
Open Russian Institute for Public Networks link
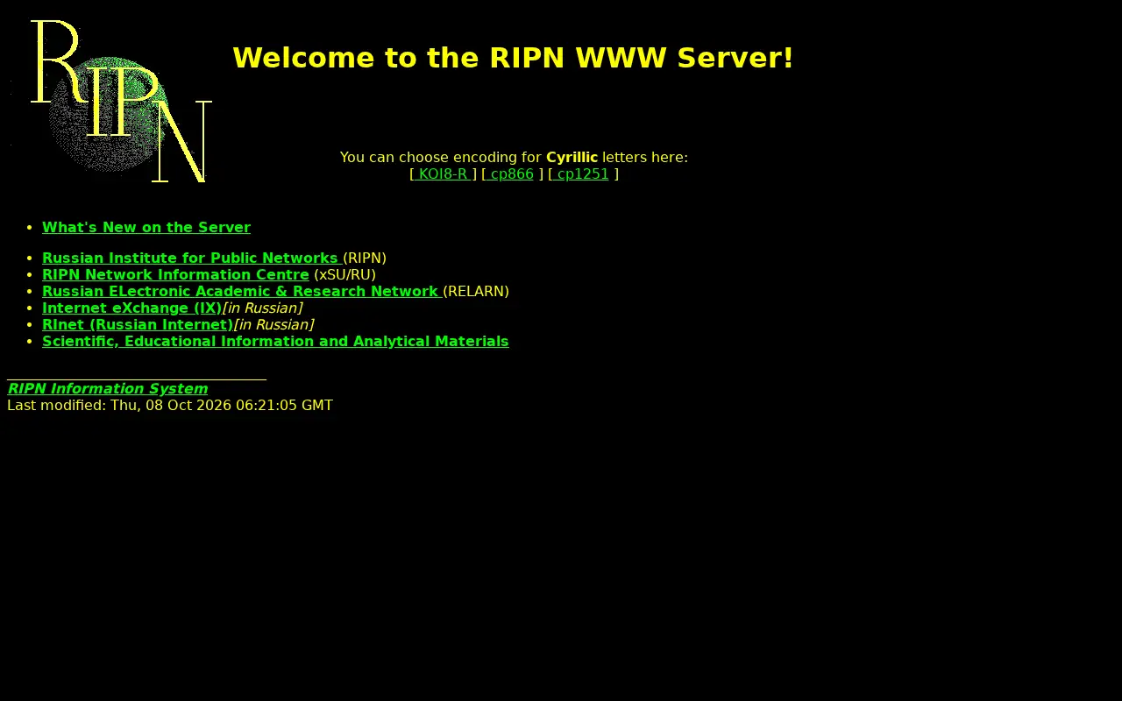[x=192, y=258]
